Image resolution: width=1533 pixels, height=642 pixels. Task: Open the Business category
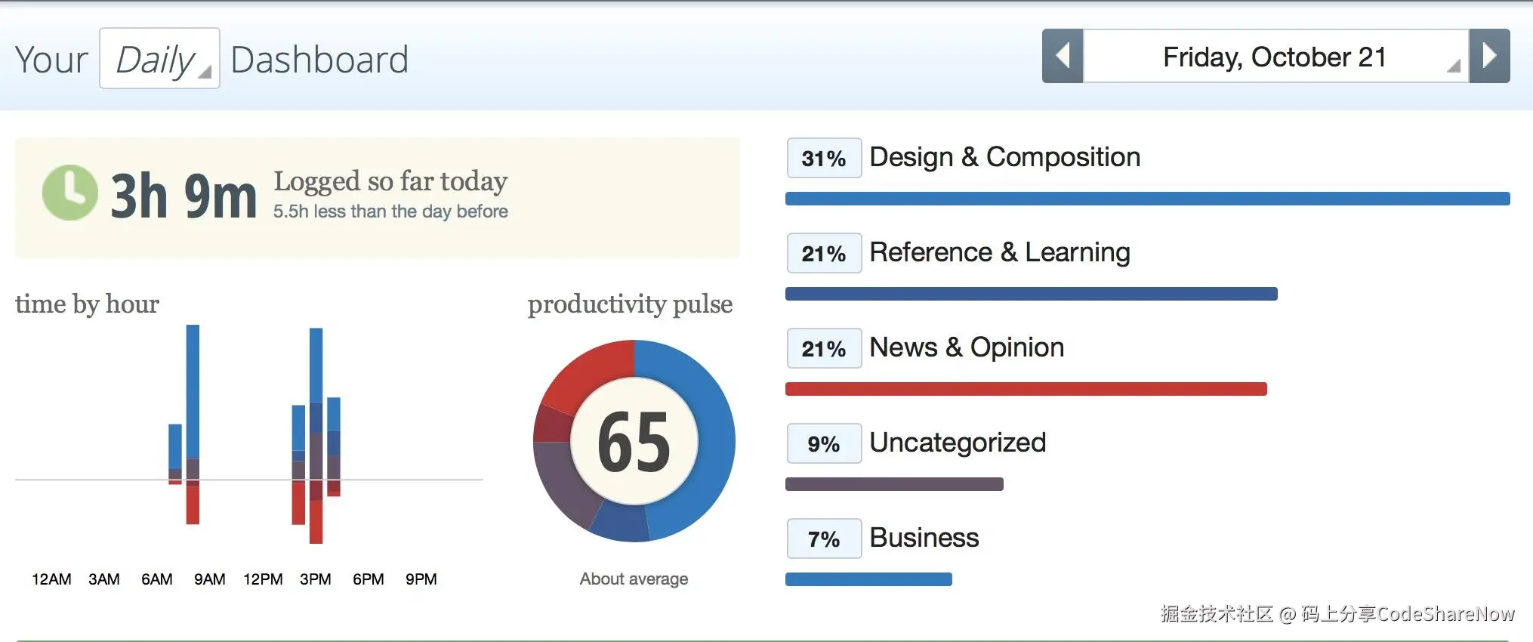924,538
